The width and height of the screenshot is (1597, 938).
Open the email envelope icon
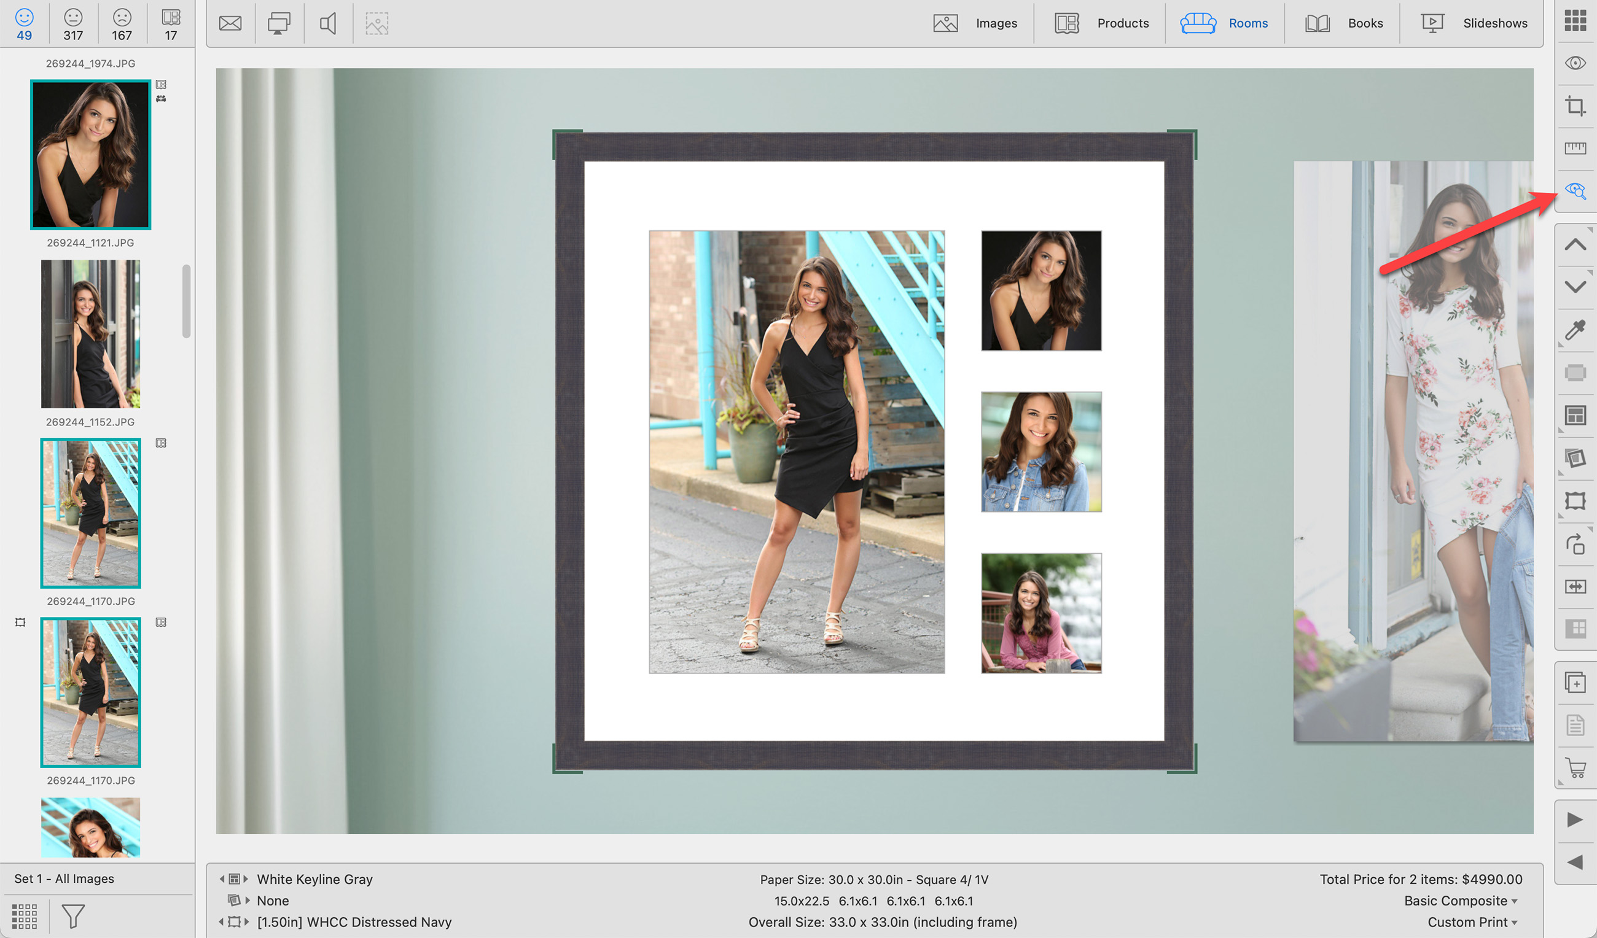pyautogui.click(x=230, y=23)
